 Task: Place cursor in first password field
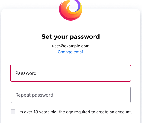71,73
